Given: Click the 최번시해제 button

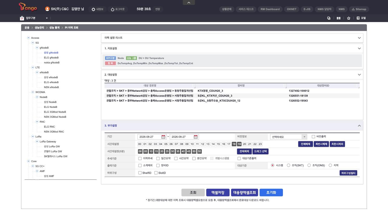Looking at the screenshot, I should click(x=321, y=144).
